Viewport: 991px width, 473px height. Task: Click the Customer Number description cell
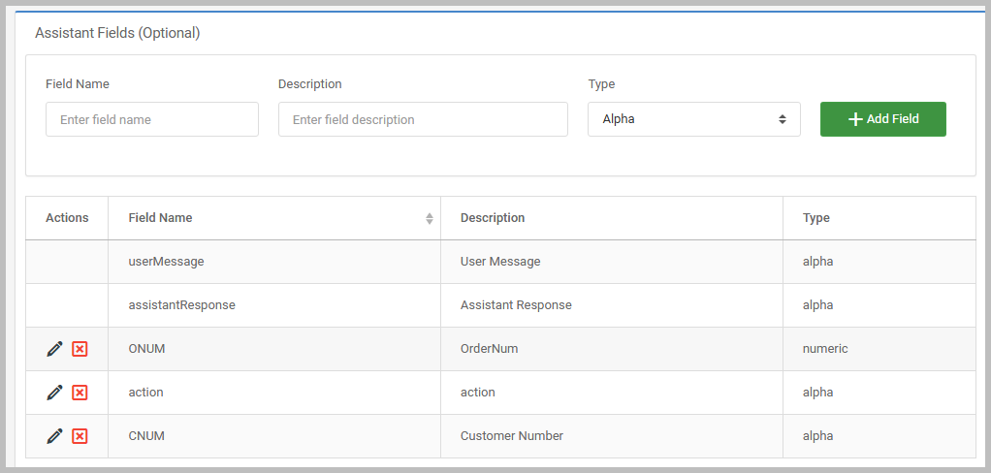tap(511, 436)
